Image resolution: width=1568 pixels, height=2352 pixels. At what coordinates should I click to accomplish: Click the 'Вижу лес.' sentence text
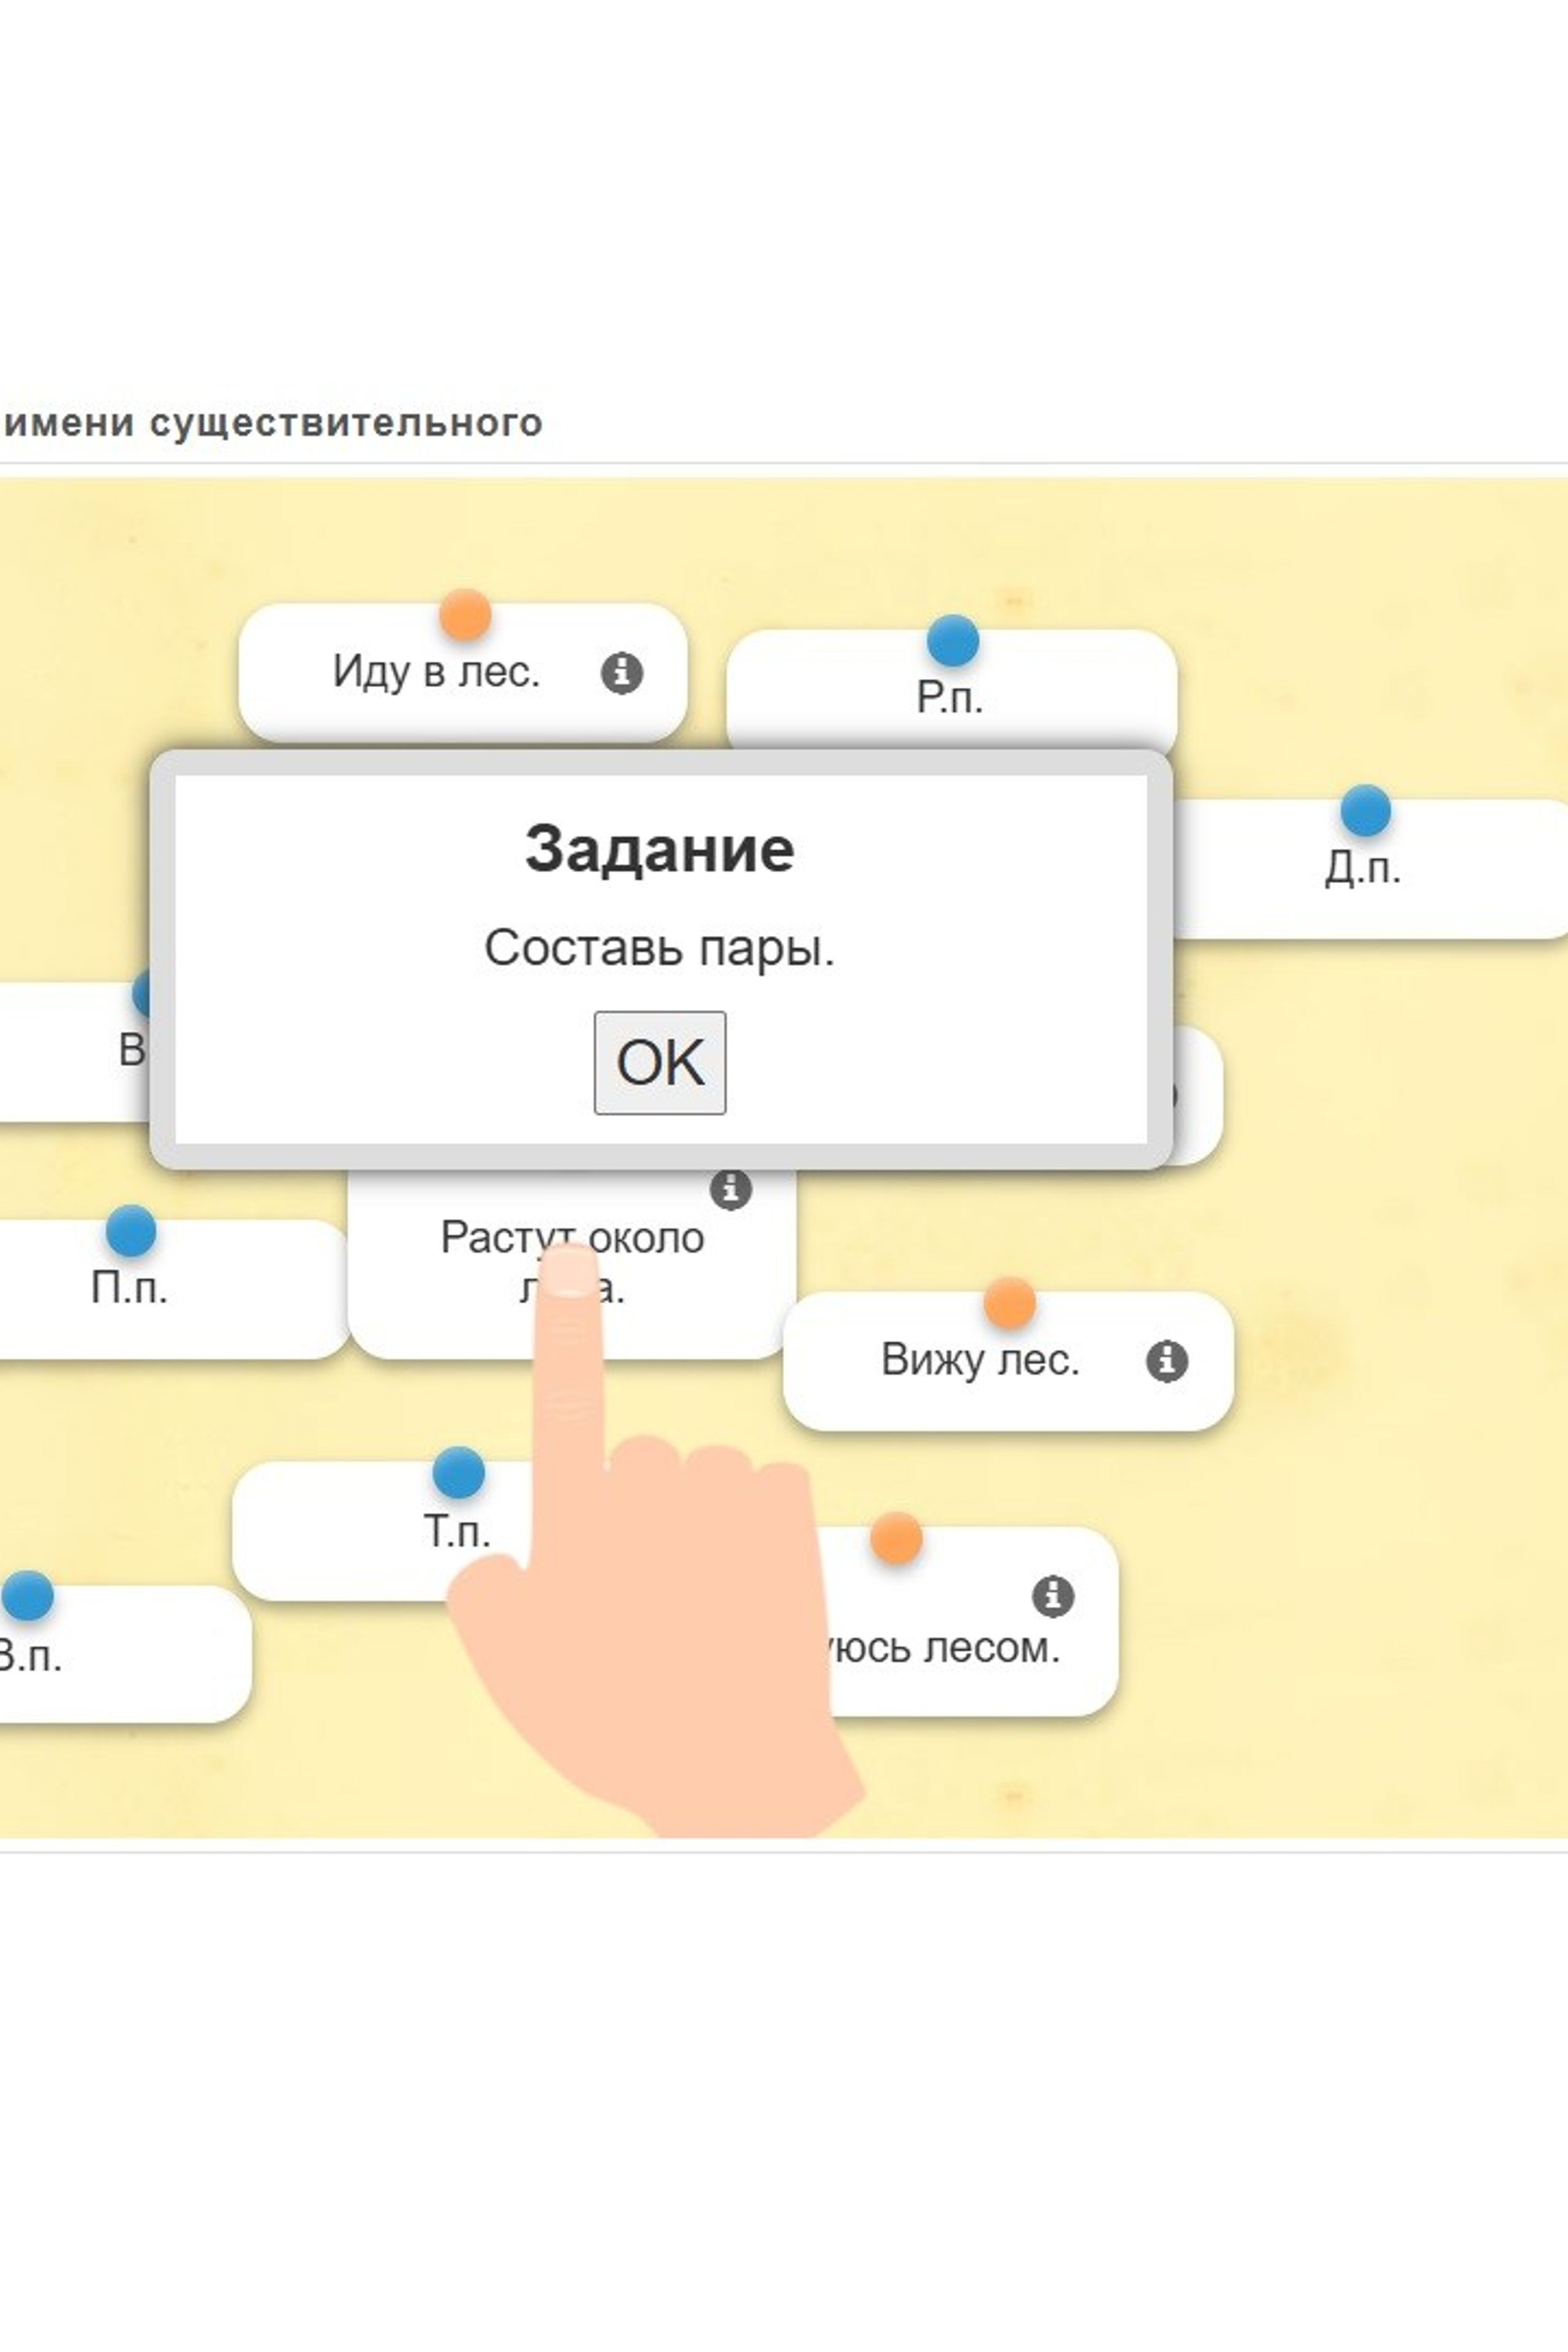coord(980,1360)
